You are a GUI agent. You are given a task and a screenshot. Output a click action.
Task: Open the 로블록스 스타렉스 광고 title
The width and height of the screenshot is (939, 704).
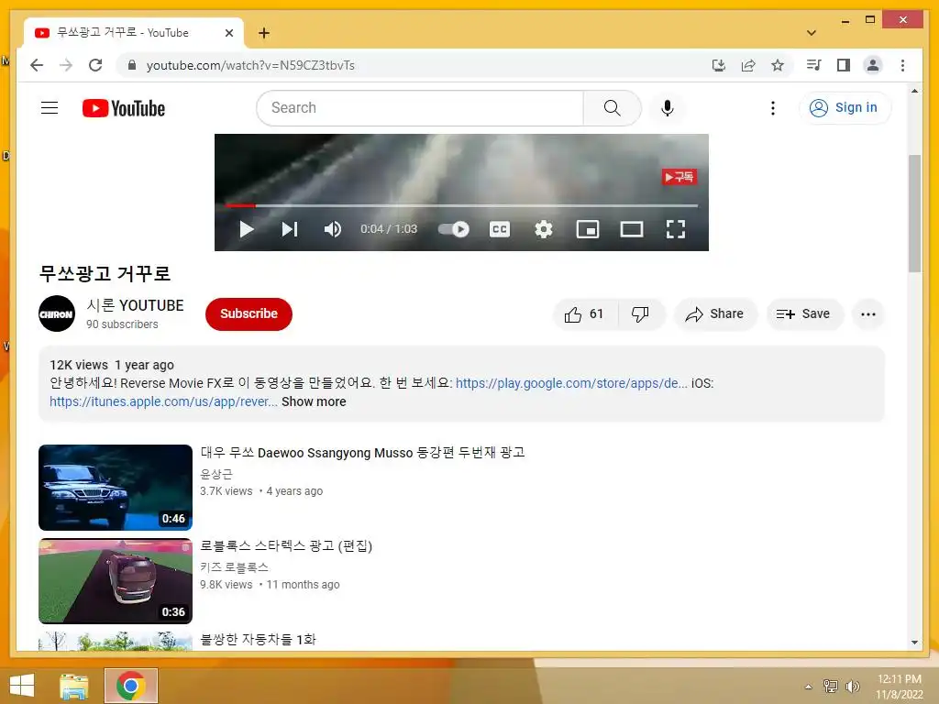click(x=286, y=546)
